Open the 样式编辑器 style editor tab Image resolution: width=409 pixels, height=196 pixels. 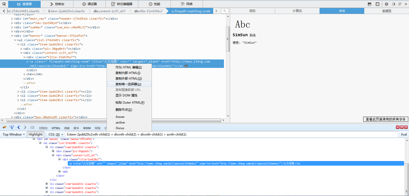pyautogui.click(x=122, y=4)
